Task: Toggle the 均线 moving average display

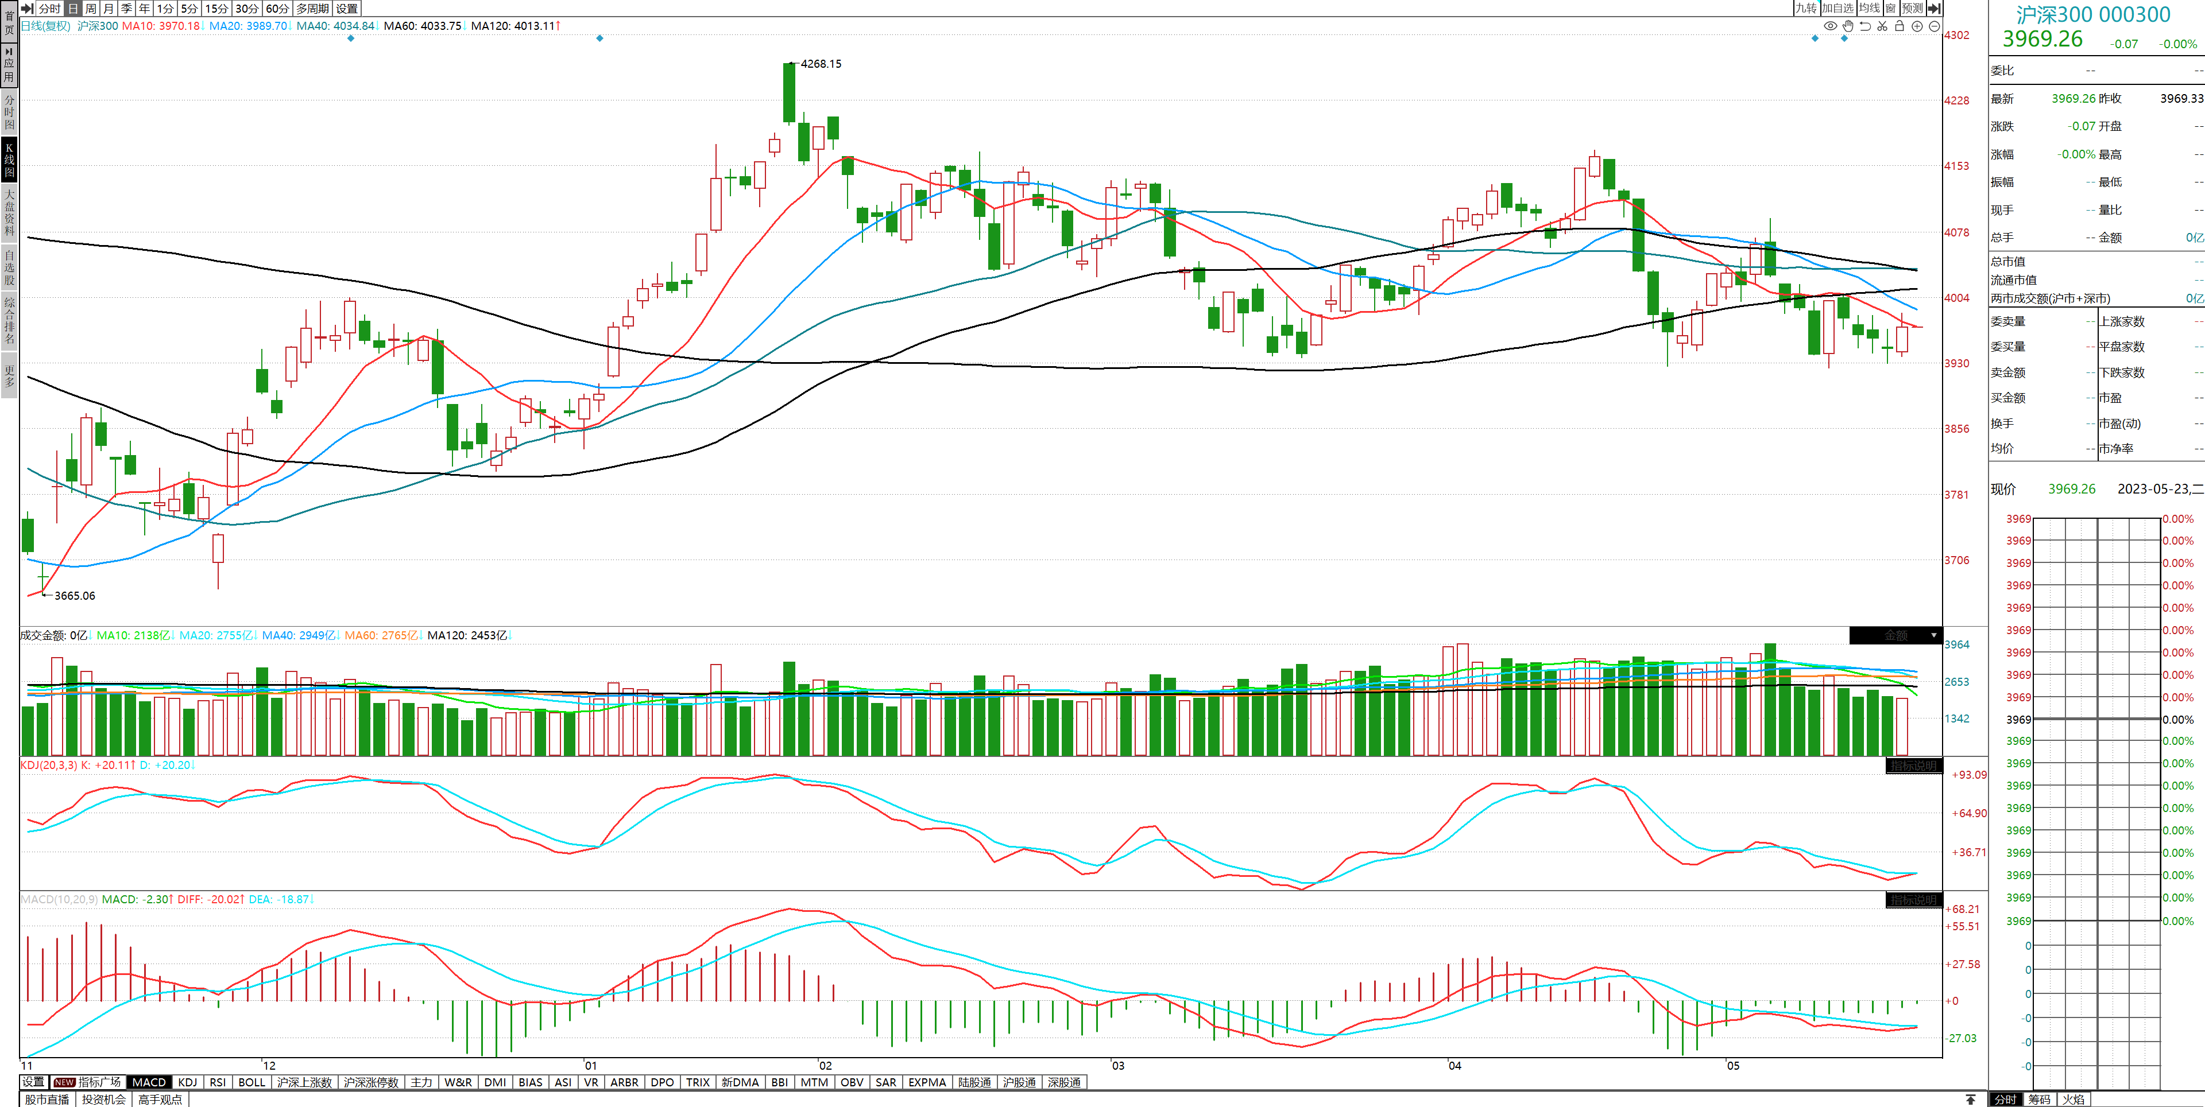Action: coord(1870,7)
